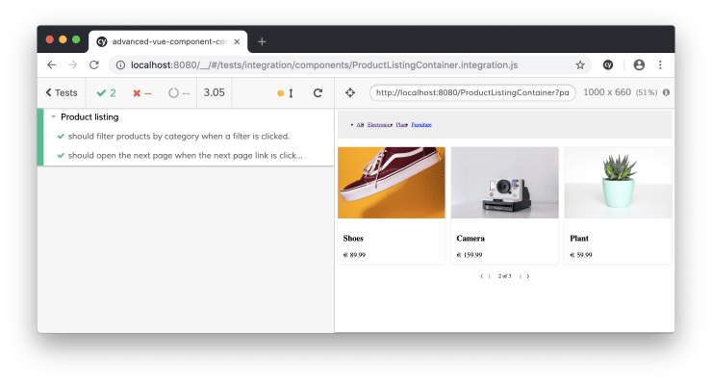Go to the previous page in pagination
Screen dimensions: 712x382
pos(489,276)
